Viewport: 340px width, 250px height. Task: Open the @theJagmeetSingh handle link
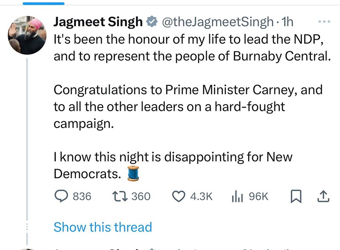click(x=216, y=21)
